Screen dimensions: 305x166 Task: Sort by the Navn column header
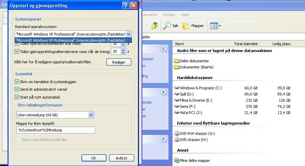click(200, 44)
